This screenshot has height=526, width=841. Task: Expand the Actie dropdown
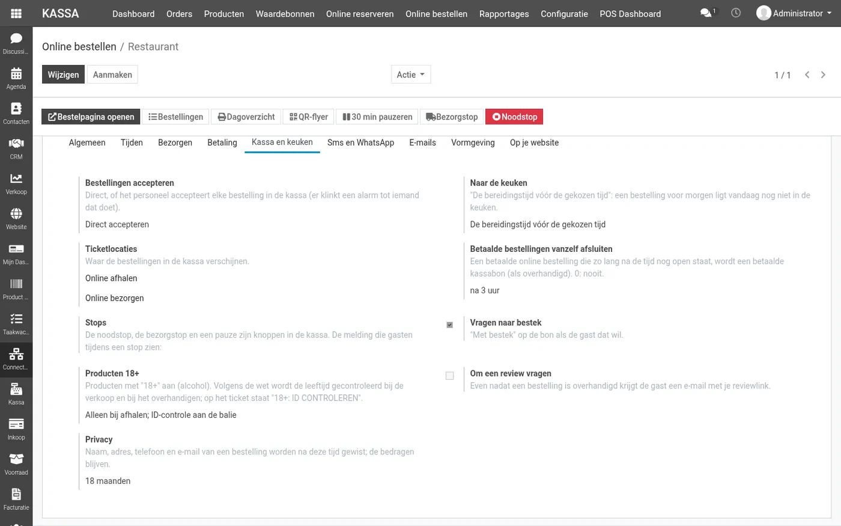click(x=411, y=75)
